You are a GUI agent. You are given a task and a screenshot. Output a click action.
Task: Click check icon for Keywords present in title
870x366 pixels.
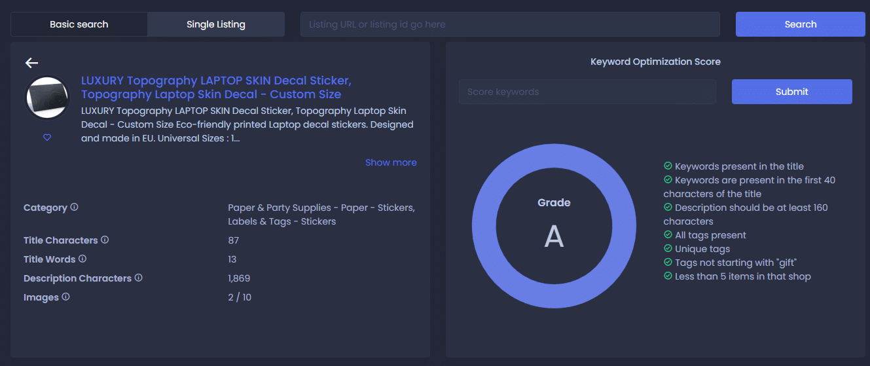[668, 166]
